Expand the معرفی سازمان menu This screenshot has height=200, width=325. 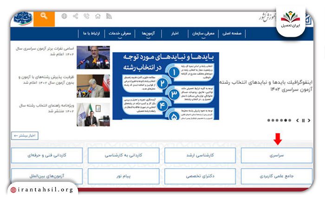tap(203, 33)
